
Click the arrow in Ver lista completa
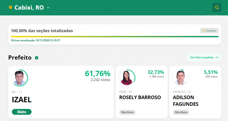tap(216, 58)
